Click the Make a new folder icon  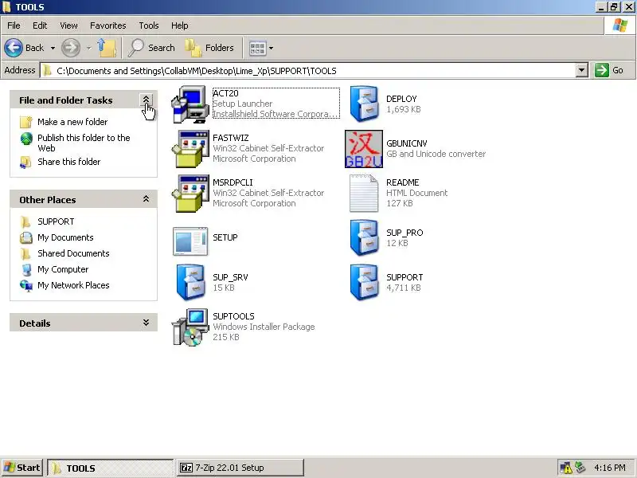(26, 122)
